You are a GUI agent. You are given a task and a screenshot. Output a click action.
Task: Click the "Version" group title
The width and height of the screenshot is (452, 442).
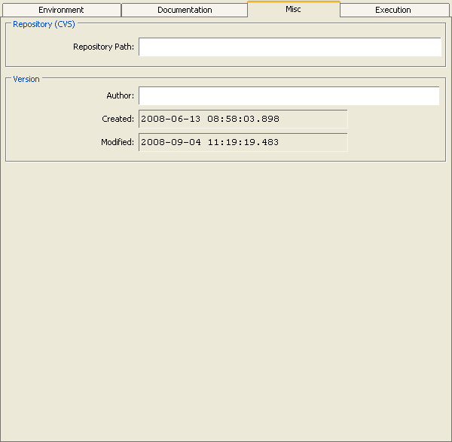click(26, 79)
